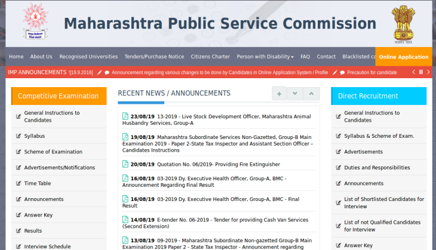Click the speech bubble icon before Precaution for candidate
Image resolution: width=436 pixels, height=250 pixels.
tap(343, 73)
